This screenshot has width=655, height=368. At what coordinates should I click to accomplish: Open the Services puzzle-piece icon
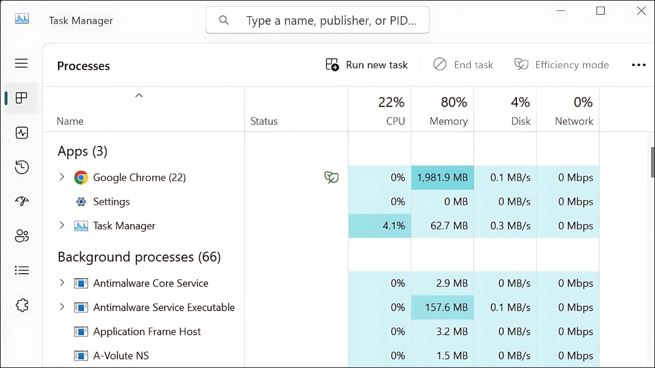[22, 305]
